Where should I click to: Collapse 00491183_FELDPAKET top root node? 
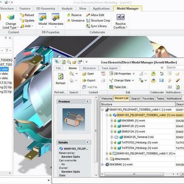[x=102, y=110]
